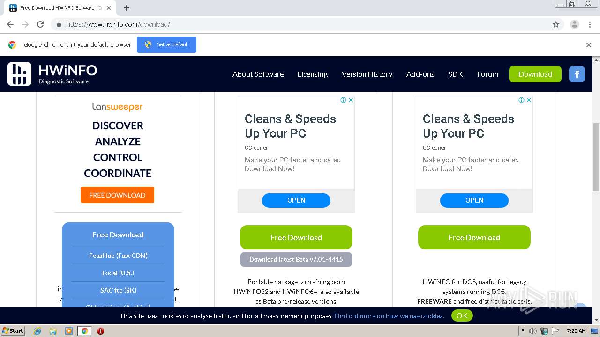The image size is (600, 337).
Task: Show hidden system tray icons
Action: coord(523,331)
